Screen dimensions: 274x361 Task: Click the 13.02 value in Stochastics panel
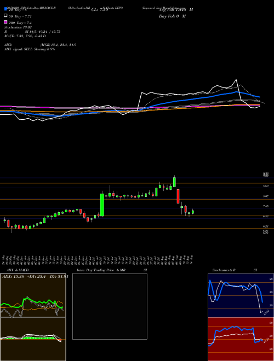pos(266,313)
